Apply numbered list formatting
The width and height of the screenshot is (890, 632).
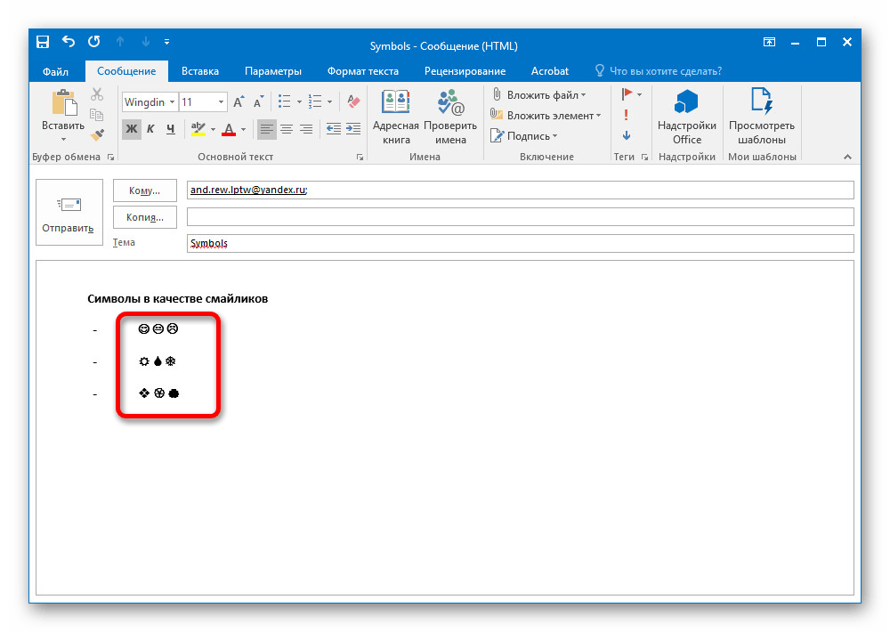(x=315, y=102)
